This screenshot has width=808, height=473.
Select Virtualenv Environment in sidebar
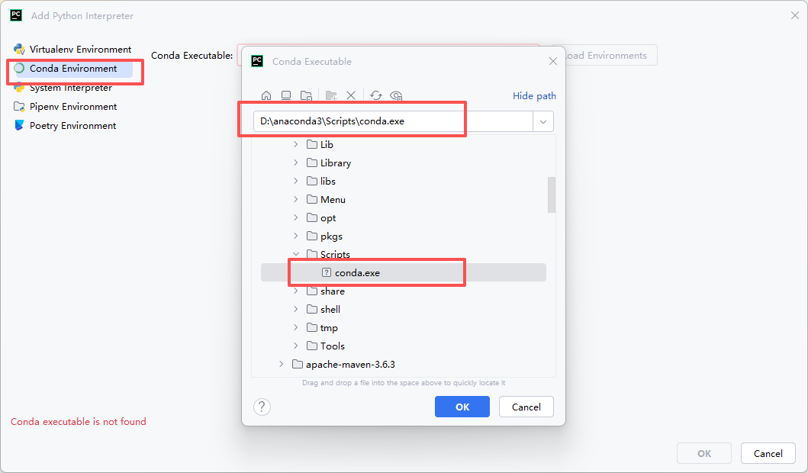click(x=72, y=50)
